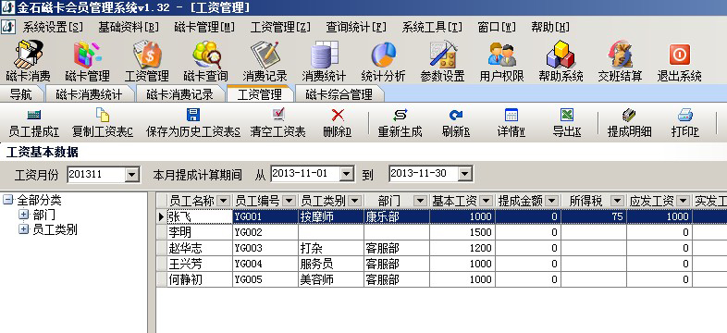
Task: Click the 员工提成 toolbar button
Action: click(x=34, y=123)
